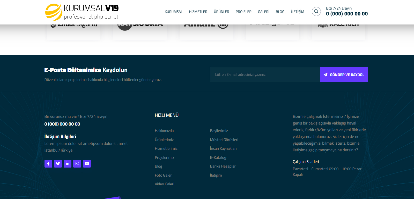Open the HİZMETLER menu item

point(198,12)
